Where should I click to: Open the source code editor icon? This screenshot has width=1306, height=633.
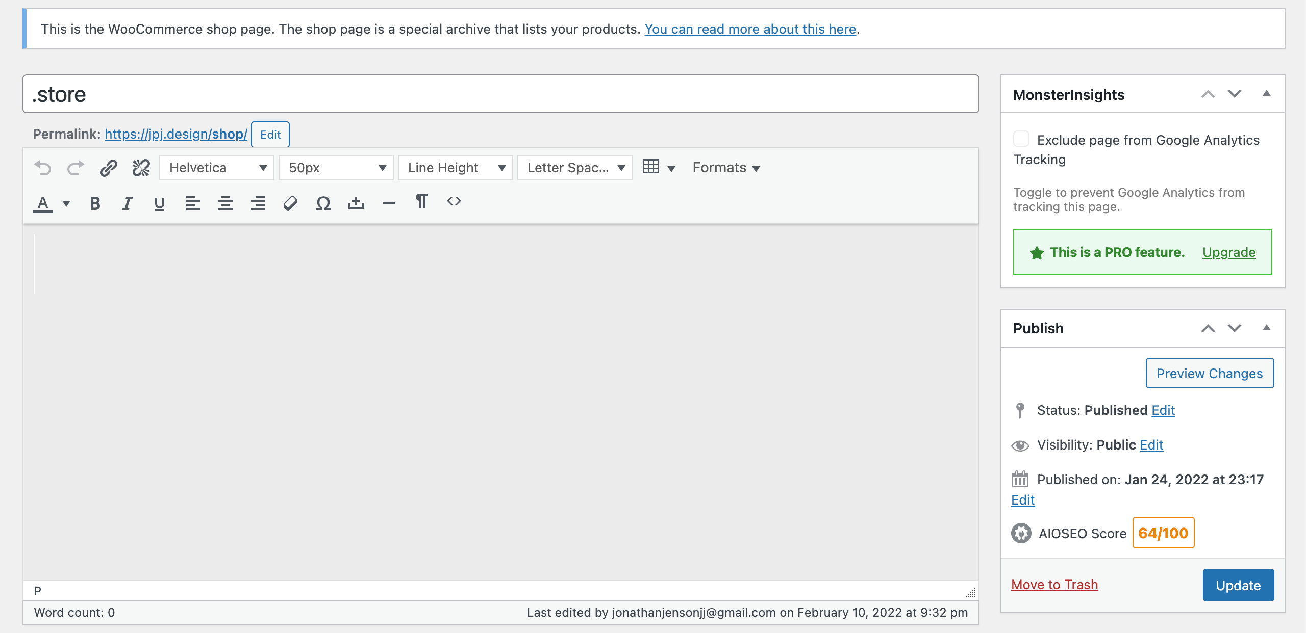point(454,201)
